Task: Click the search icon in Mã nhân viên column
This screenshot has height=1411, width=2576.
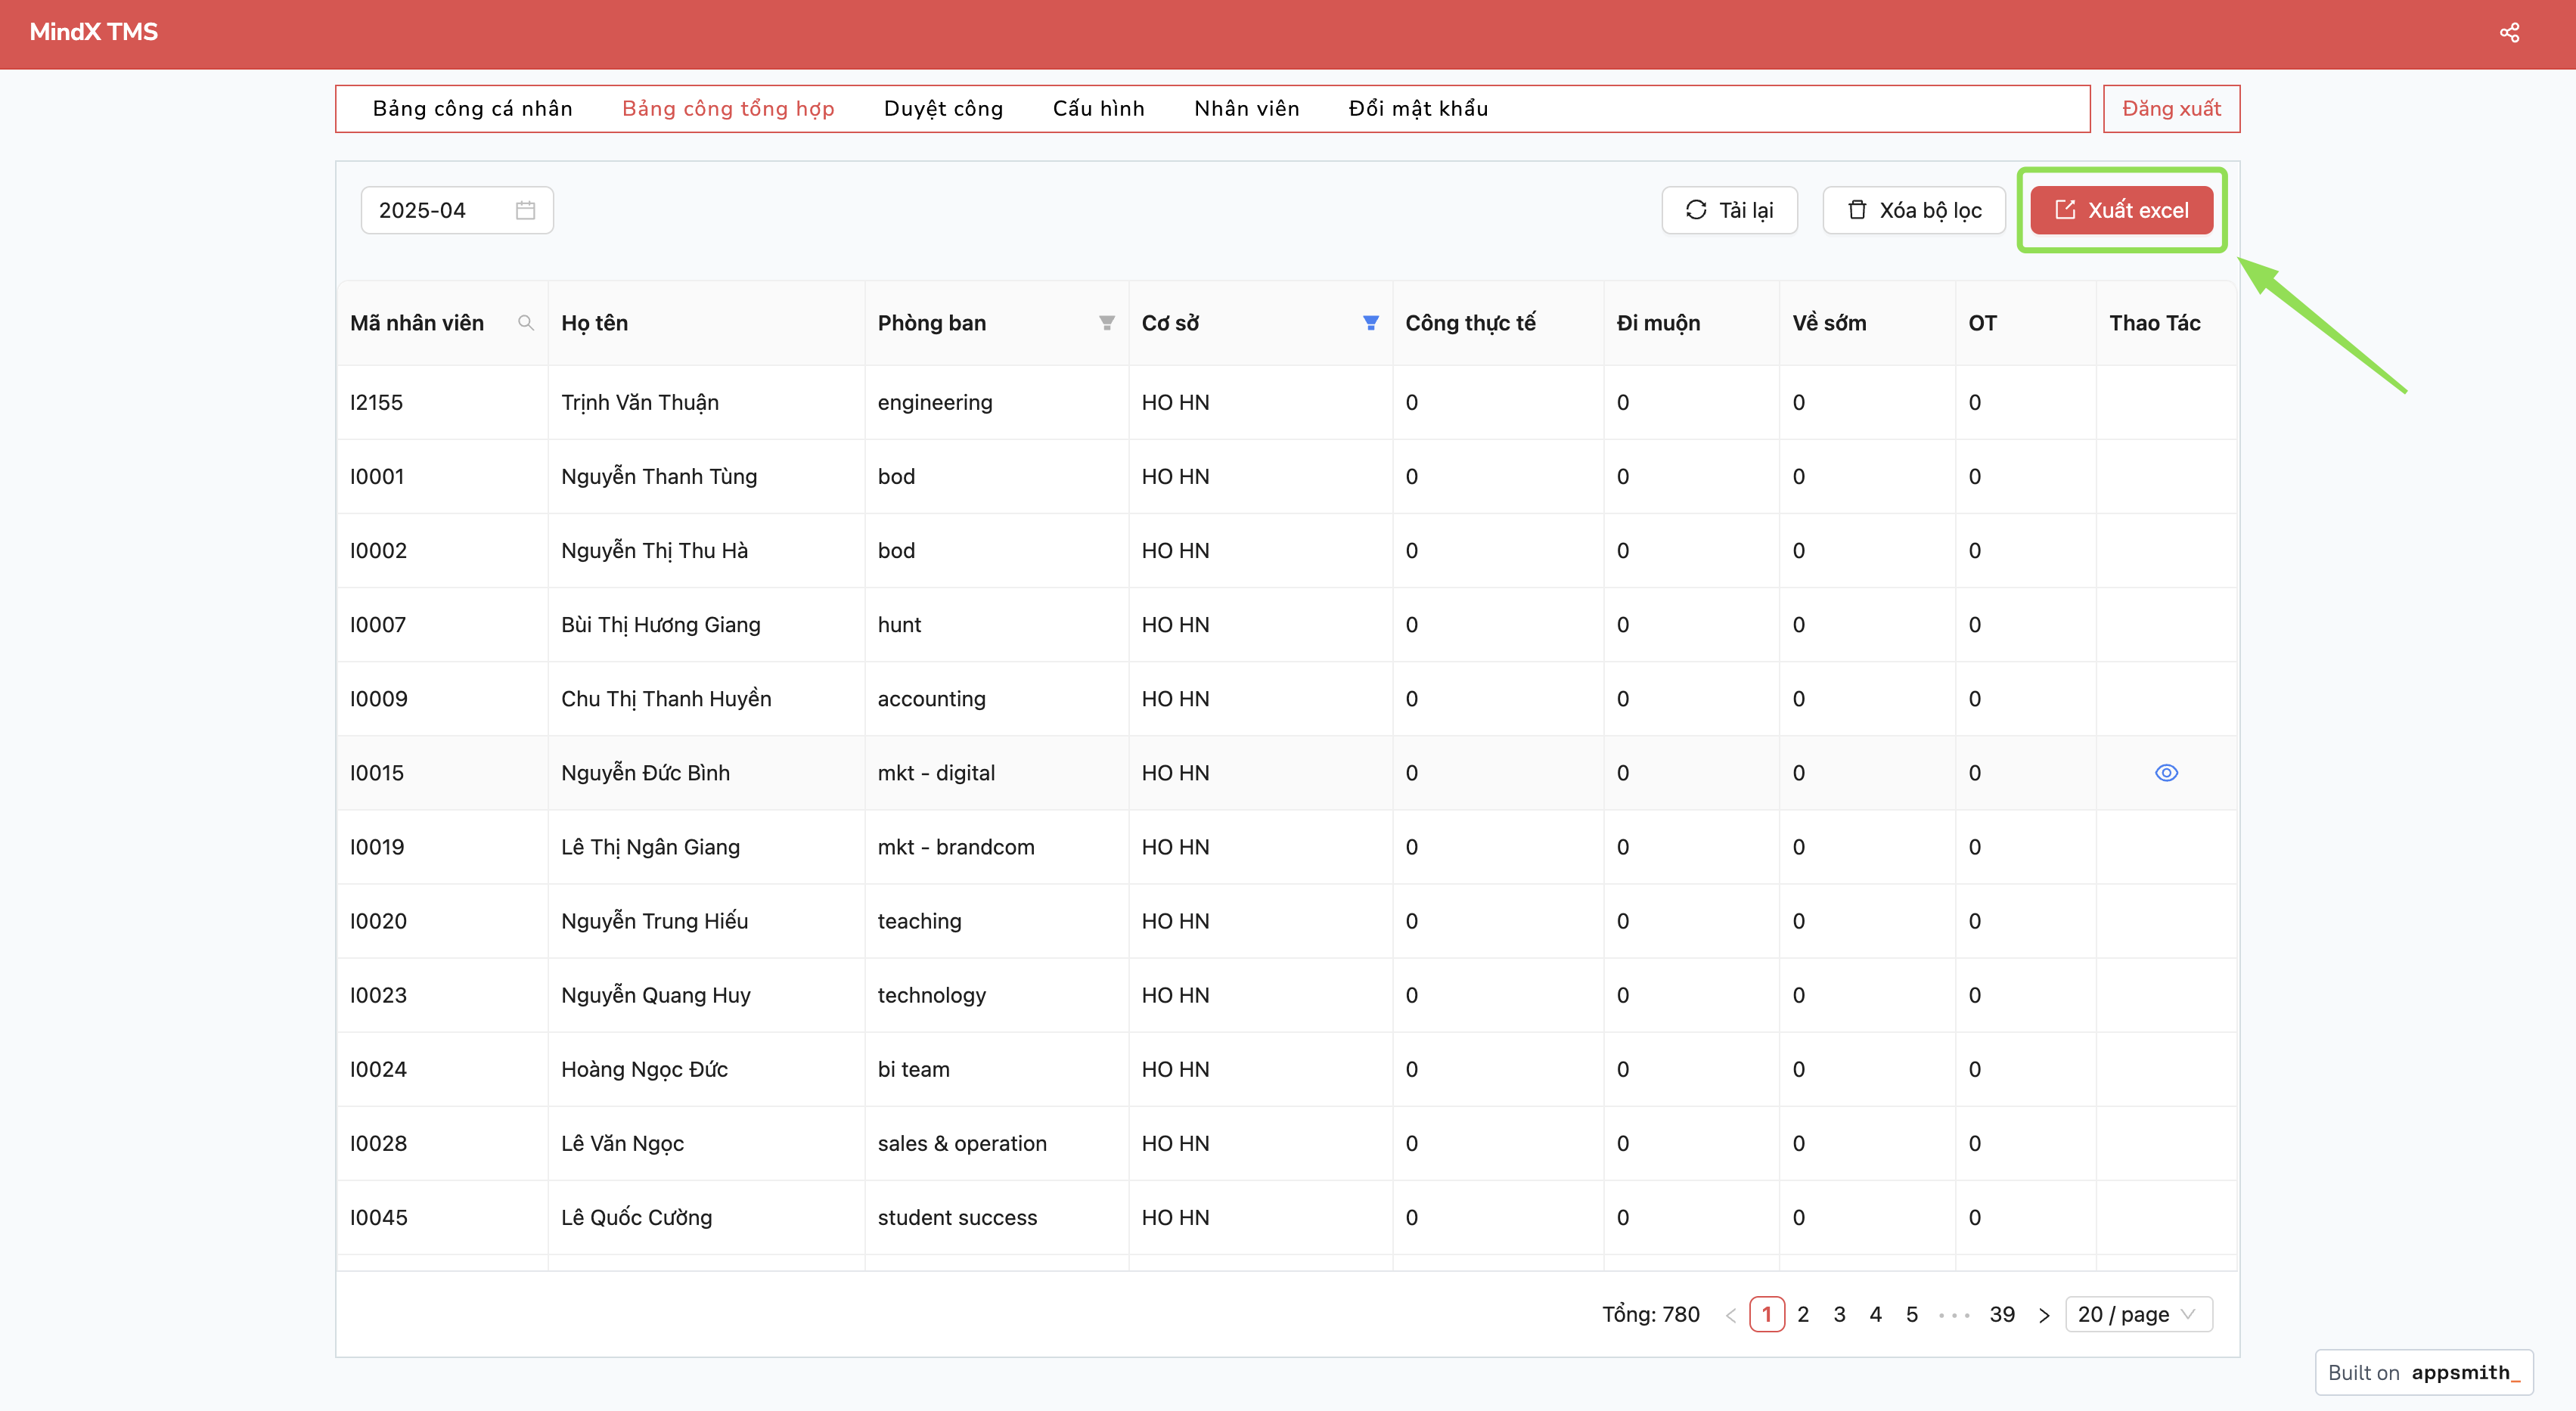Action: pos(525,323)
